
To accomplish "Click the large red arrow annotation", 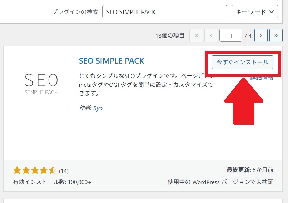I will pos(244,101).
